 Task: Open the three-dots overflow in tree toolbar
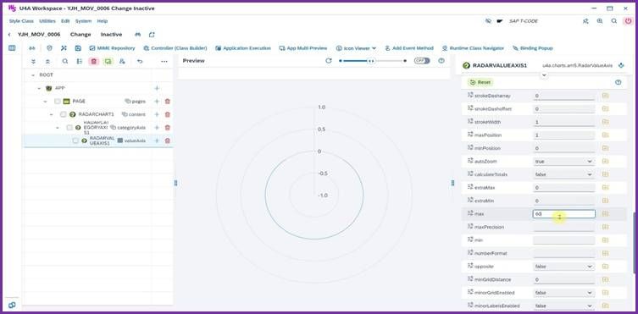tap(164, 61)
